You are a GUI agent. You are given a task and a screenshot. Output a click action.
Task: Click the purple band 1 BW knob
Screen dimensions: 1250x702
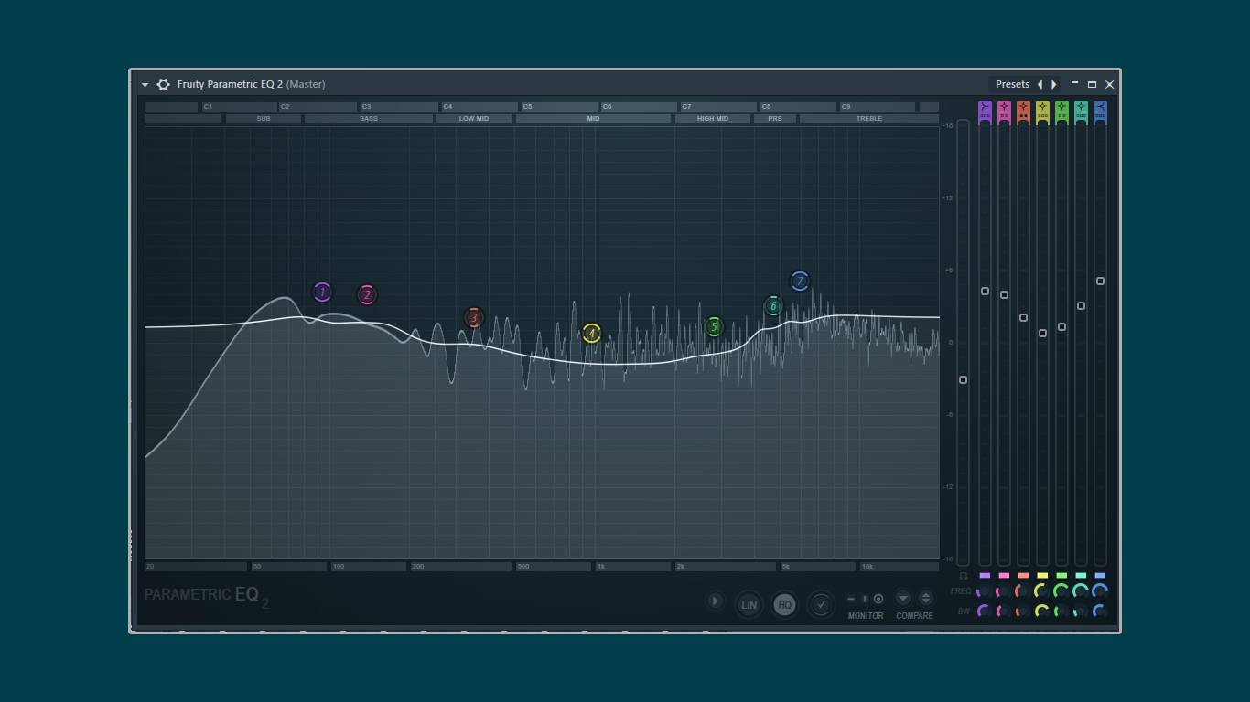(985, 612)
